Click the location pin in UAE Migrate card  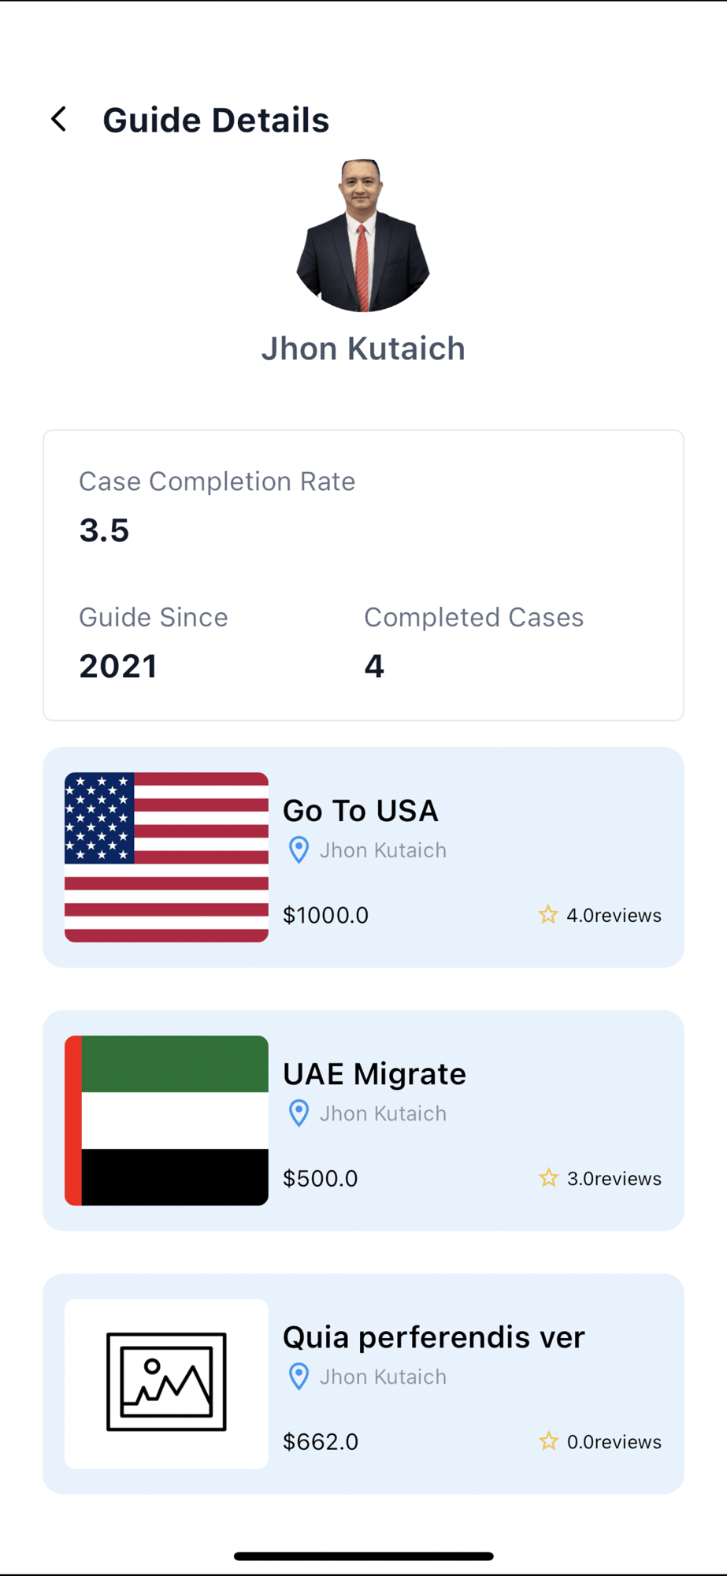pos(299,1113)
